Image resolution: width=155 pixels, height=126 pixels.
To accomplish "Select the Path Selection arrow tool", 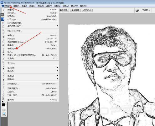I will point(3,80).
